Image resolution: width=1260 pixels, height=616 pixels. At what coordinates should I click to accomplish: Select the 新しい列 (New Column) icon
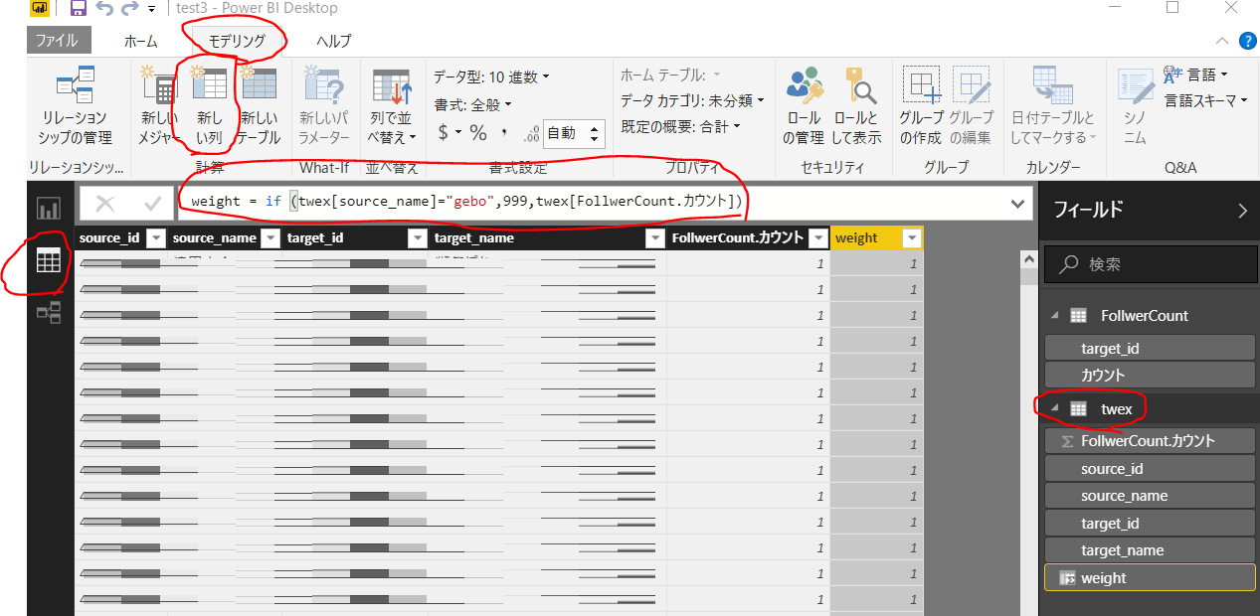tap(208, 103)
